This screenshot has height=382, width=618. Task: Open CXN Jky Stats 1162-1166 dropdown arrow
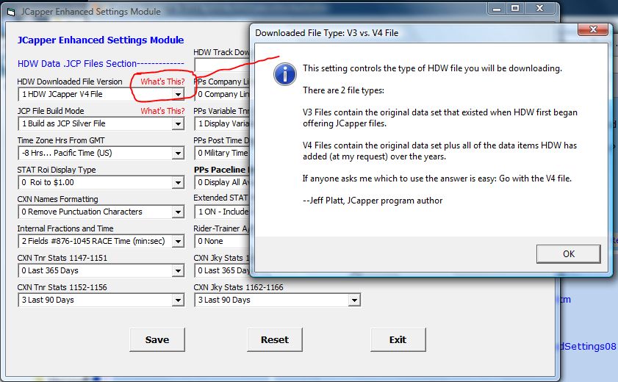[x=354, y=300]
